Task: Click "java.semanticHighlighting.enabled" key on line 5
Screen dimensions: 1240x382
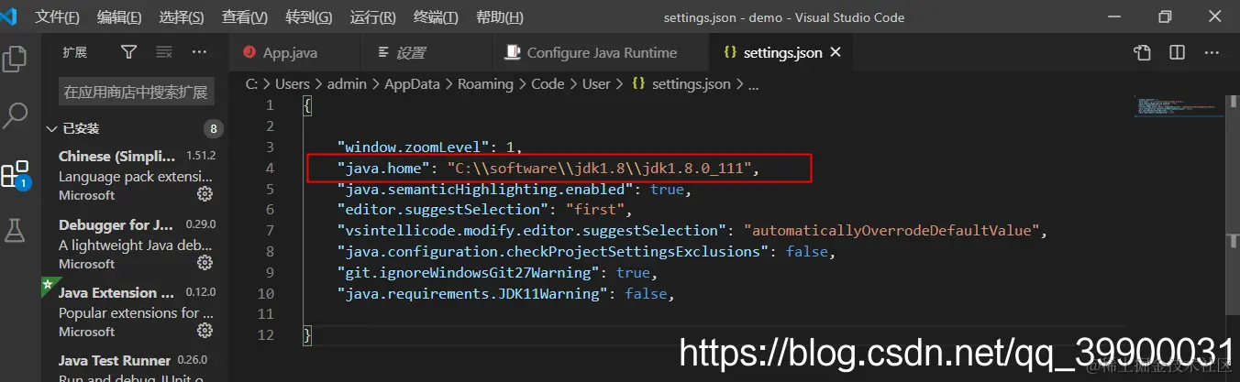Action: [486, 190]
